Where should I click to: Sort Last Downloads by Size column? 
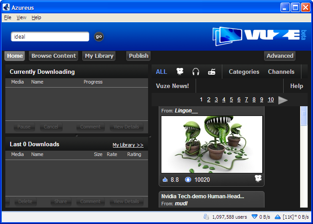coord(98,154)
